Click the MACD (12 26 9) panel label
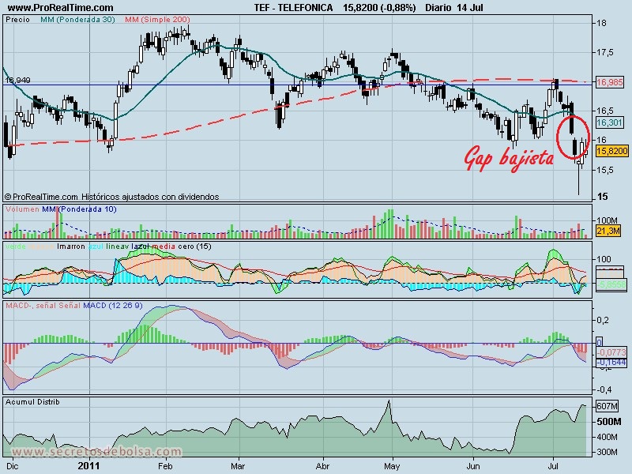This screenshot has width=632, height=474. (112, 306)
